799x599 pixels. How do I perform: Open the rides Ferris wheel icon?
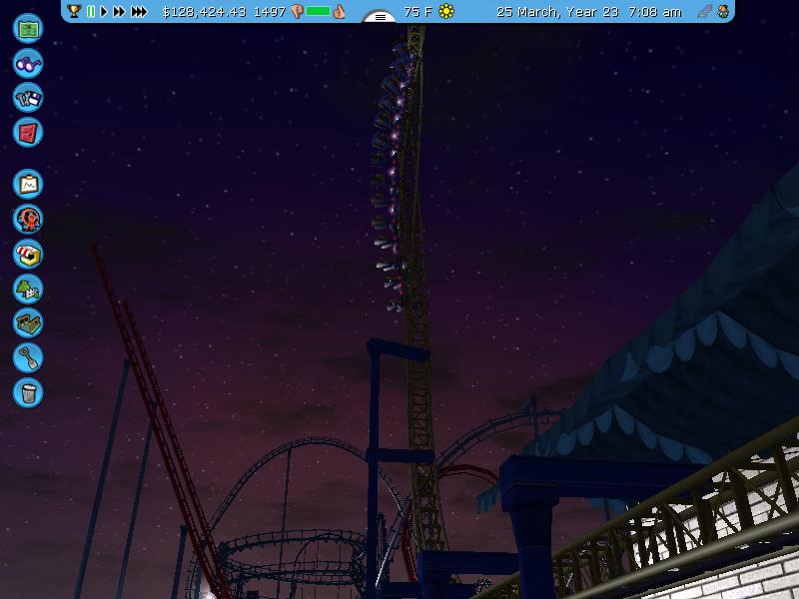[28, 219]
